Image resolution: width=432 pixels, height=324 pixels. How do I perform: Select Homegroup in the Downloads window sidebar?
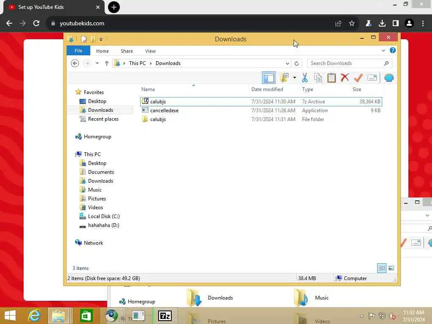click(97, 137)
